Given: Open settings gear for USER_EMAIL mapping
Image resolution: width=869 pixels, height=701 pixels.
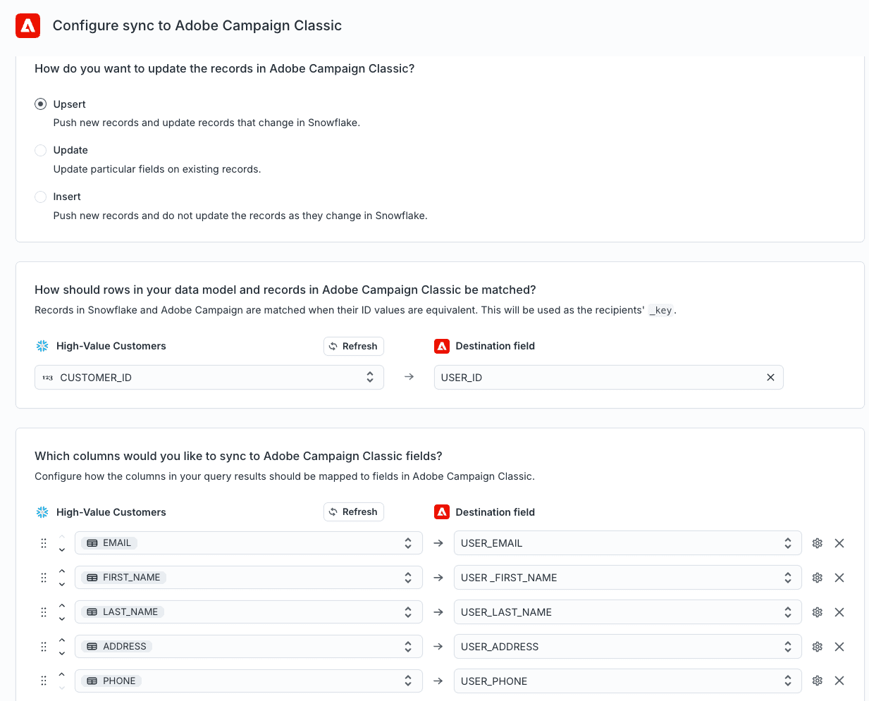Looking at the screenshot, I should (818, 543).
